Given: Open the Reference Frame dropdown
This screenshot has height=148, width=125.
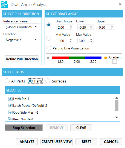Looking at the screenshot, I should coord(22,27).
